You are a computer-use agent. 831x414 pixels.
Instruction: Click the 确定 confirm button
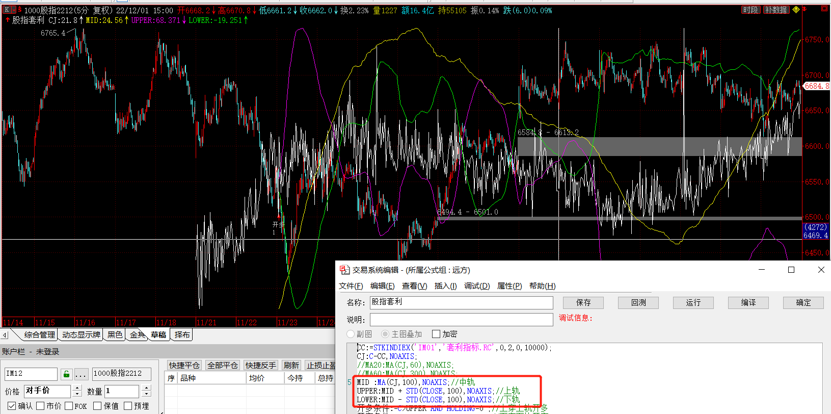[803, 303]
